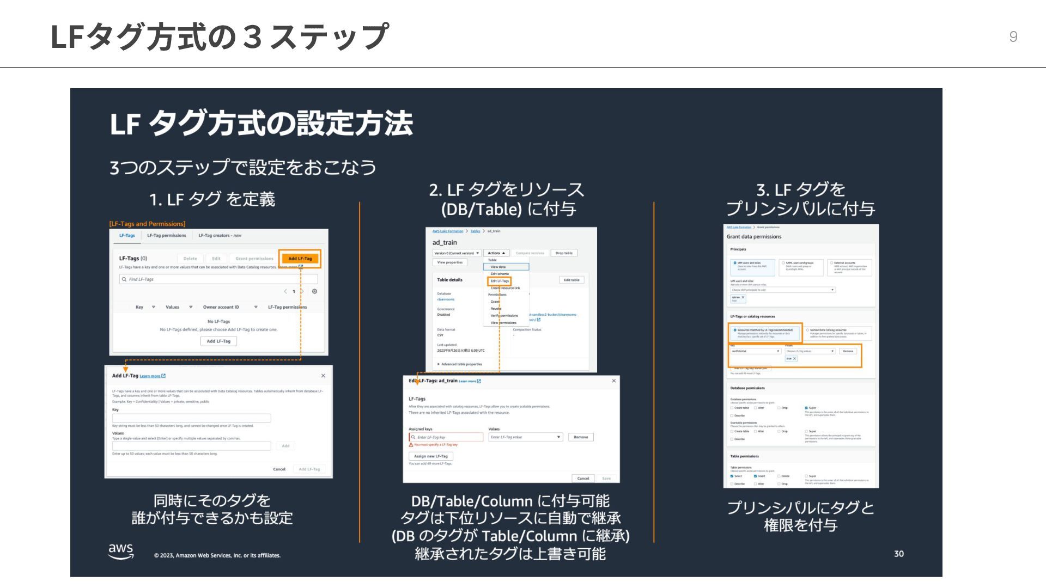
Task: Click the orange Add LF-Tag button
Action: click(300, 259)
